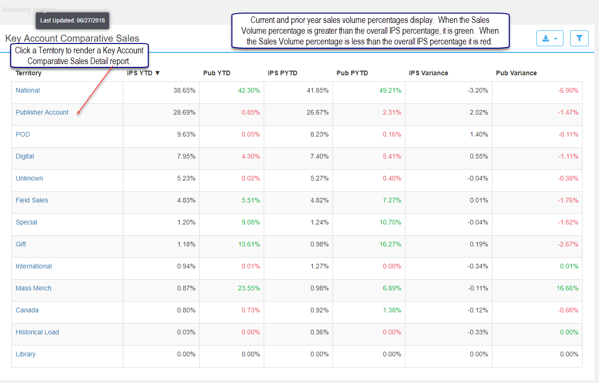Viewport: 599px width, 383px height.
Task: Select the Publisher Account IPS YTD 28.69%
Action: pos(184,112)
